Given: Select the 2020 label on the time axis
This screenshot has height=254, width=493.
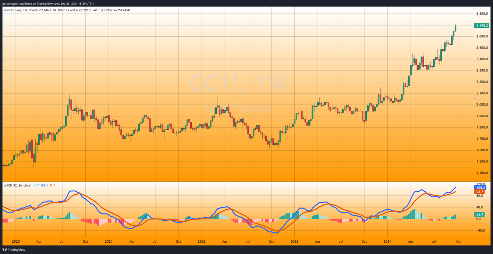Looking at the screenshot, I should click(15, 242).
